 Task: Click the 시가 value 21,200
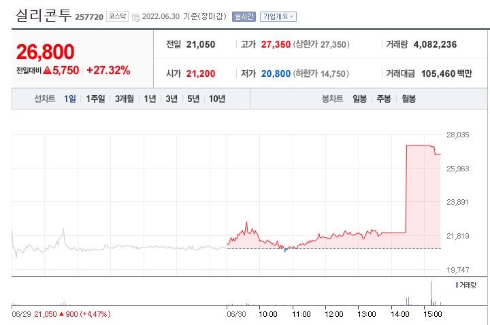pyautogui.click(x=201, y=73)
